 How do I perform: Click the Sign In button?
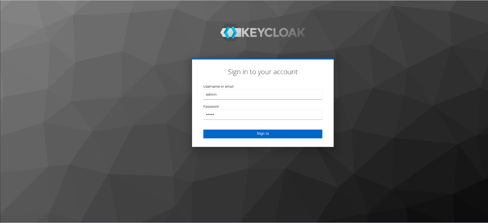263,134
